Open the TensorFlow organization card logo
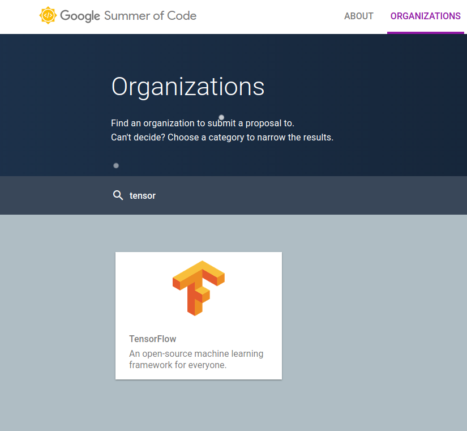 (x=199, y=288)
